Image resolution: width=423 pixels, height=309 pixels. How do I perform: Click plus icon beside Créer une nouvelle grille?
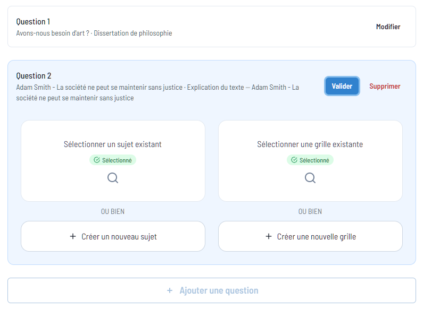point(269,236)
